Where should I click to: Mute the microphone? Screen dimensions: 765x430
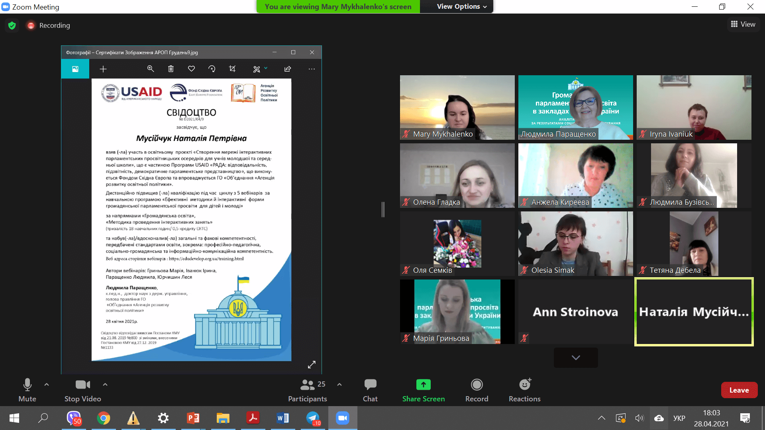[x=27, y=390]
